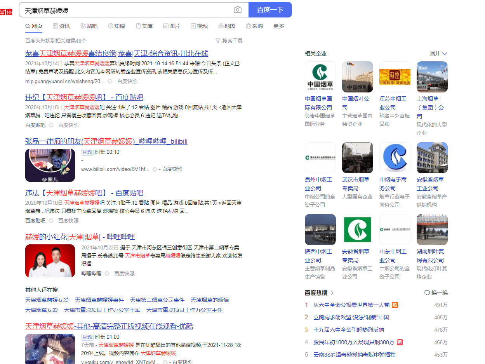The height and width of the screenshot is (364, 485).
Task: Search related term 天津烟草的烦恼
Action: click(x=210, y=300)
